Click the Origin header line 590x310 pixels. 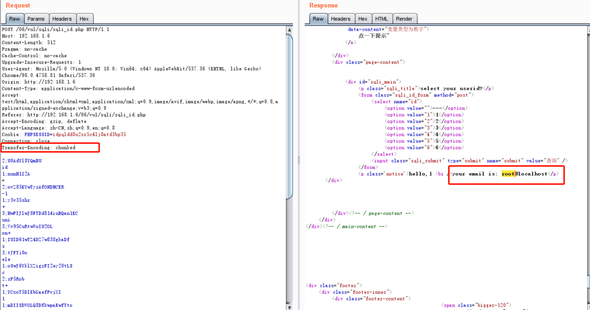(x=39, y=82)
